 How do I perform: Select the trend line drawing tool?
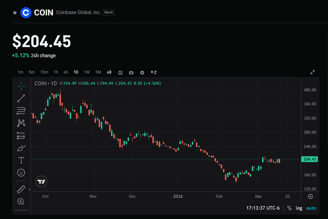click(x=21, y=98)
